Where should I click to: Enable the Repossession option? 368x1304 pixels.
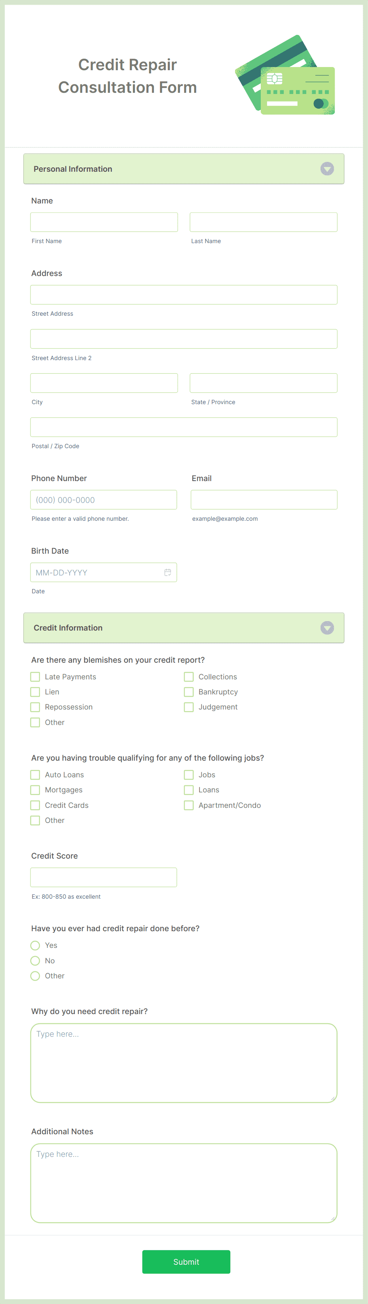[35, 707]
